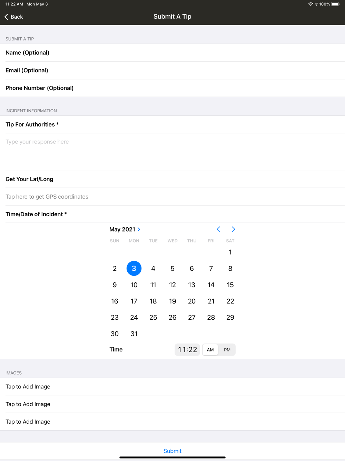Pick May 15 in the calendar
This screenshot has width=345, height=461.
click(230, 285)
